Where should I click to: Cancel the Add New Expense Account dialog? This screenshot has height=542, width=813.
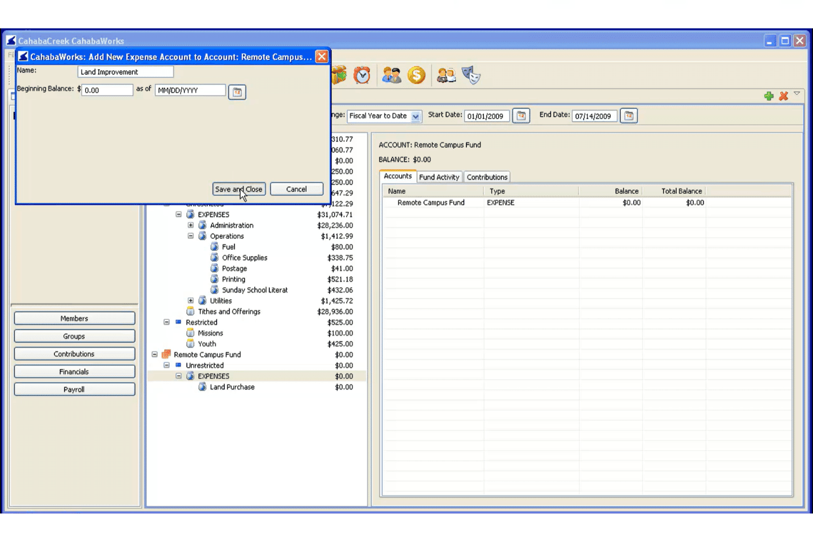tap(297, 189)
